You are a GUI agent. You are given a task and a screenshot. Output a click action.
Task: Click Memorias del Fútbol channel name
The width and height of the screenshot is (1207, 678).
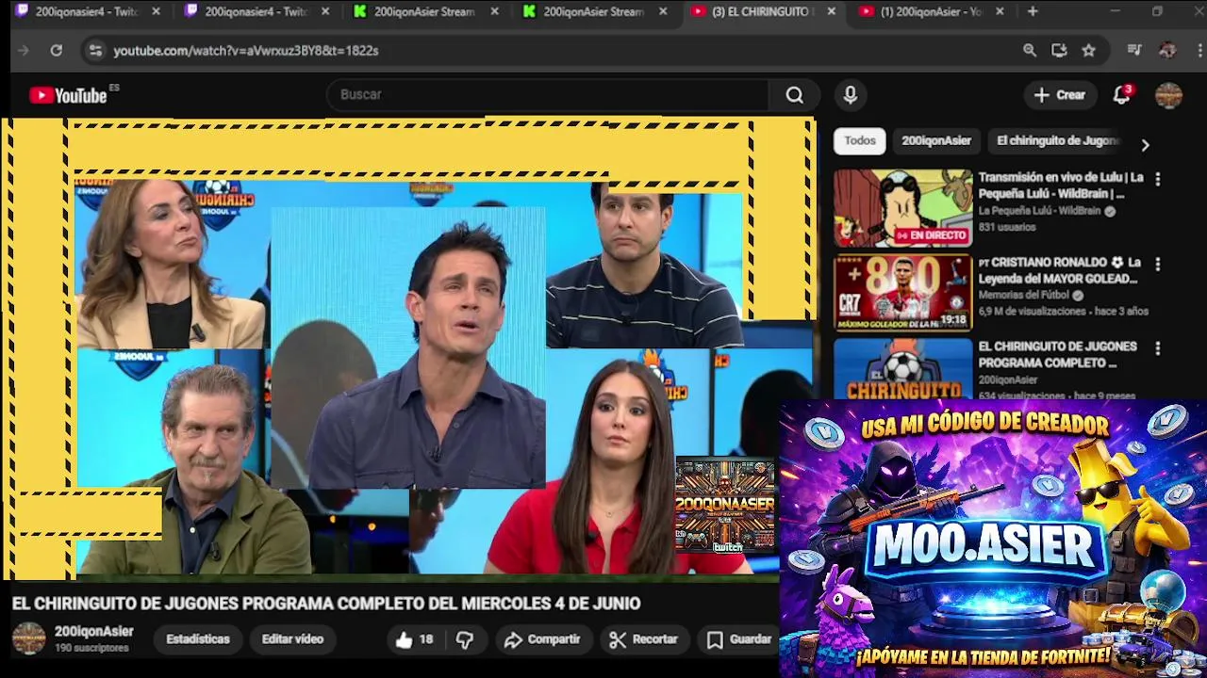coord(1023,295)
